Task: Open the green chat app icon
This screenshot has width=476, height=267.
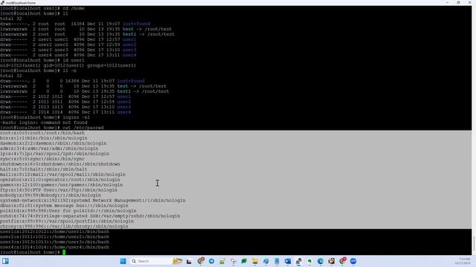Action: [x=244, y=261]
